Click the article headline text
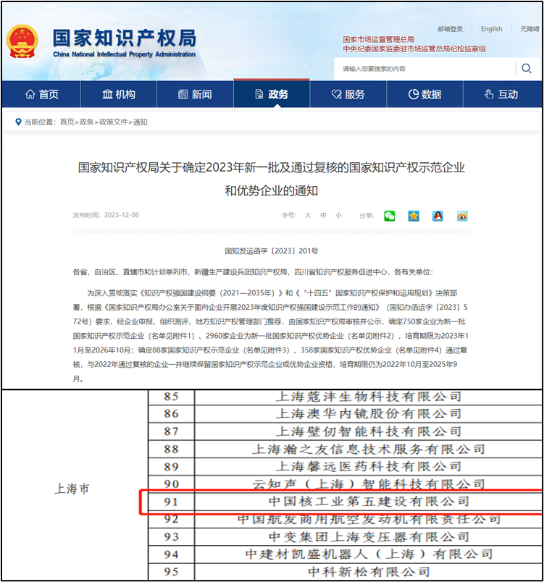Viewport: 544px width, 582px height. (272, 179)
